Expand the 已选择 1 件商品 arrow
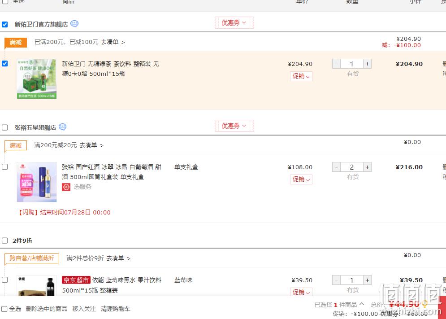Screen dimensions: 446x319 pos(362,304)
